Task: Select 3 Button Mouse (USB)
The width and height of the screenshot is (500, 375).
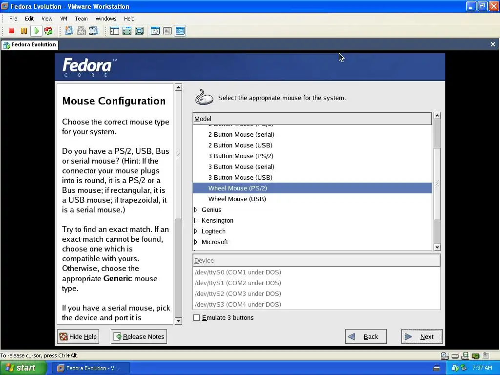Action: (312, 177)
